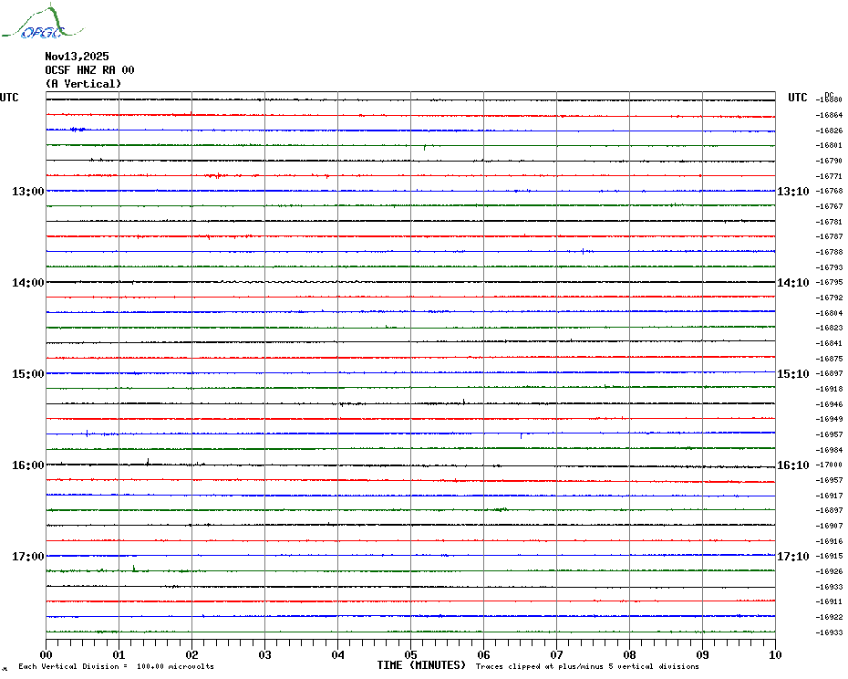
Task: Click the DC offset value '-16790'
Action: [x=829, y=161]
